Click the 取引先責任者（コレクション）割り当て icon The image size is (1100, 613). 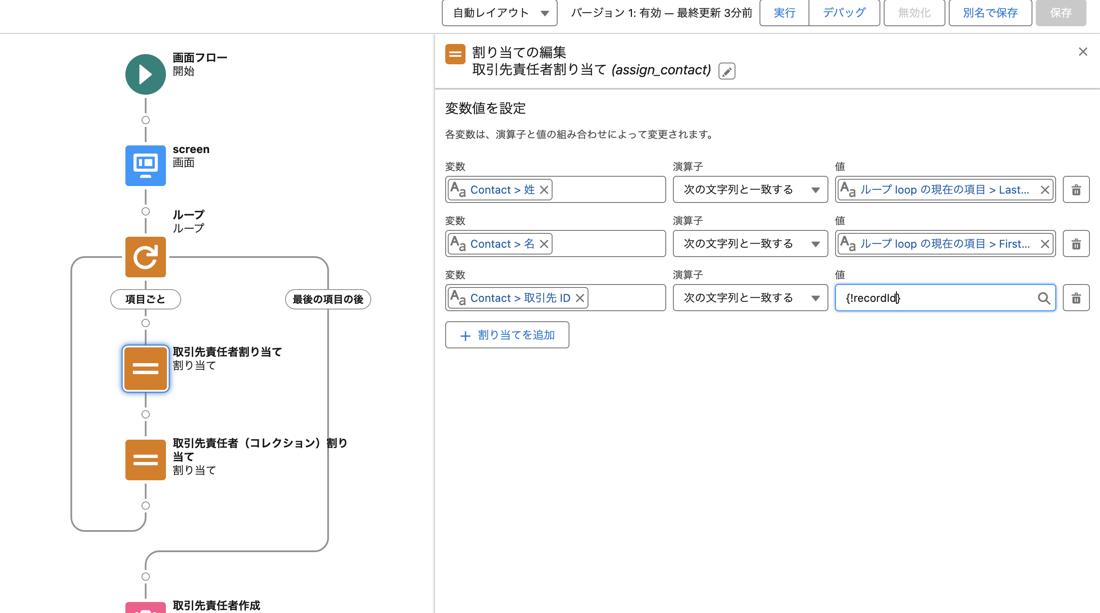(x=145, y=460)
